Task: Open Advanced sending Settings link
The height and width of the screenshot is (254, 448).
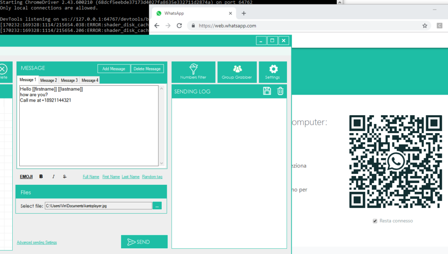Action: (x=37, y=242)
